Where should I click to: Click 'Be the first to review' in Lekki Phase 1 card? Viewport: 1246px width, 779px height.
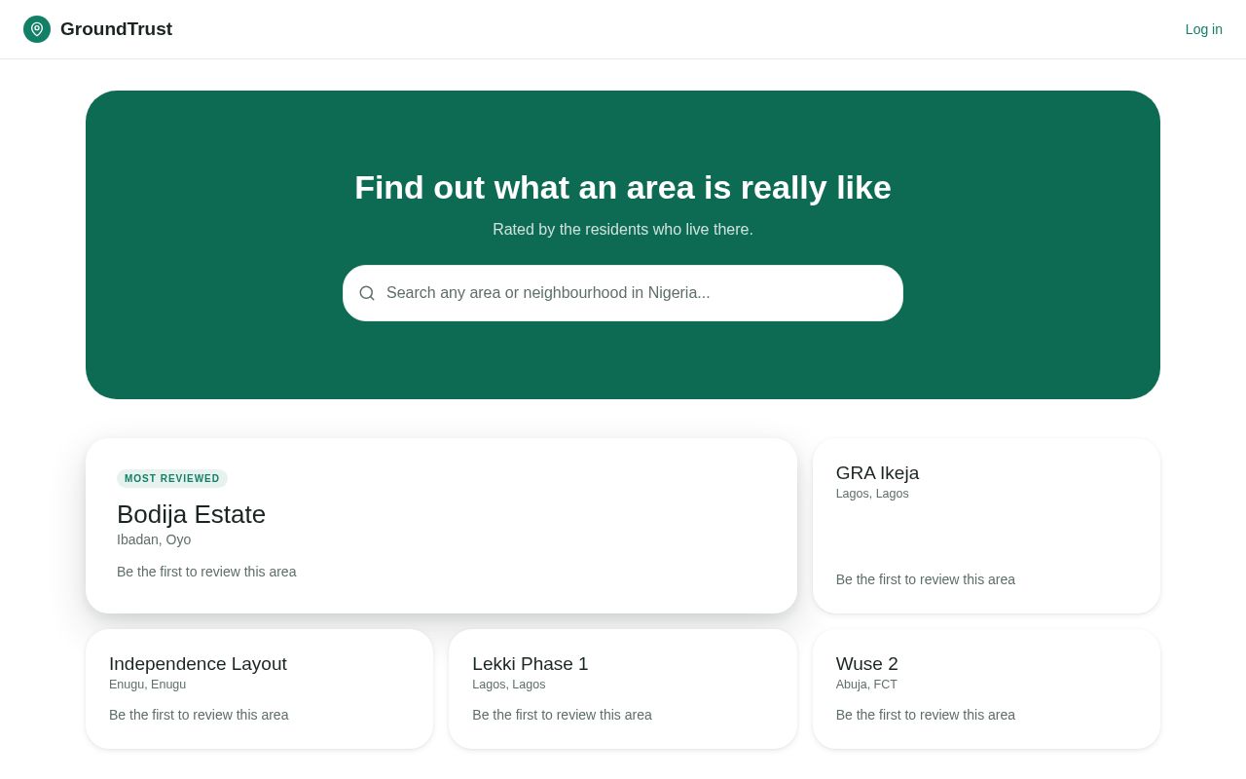point(562,715)
